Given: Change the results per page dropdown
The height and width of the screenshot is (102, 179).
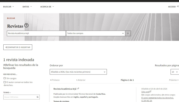Looking at the screenshot, I should tap(174, 72).
